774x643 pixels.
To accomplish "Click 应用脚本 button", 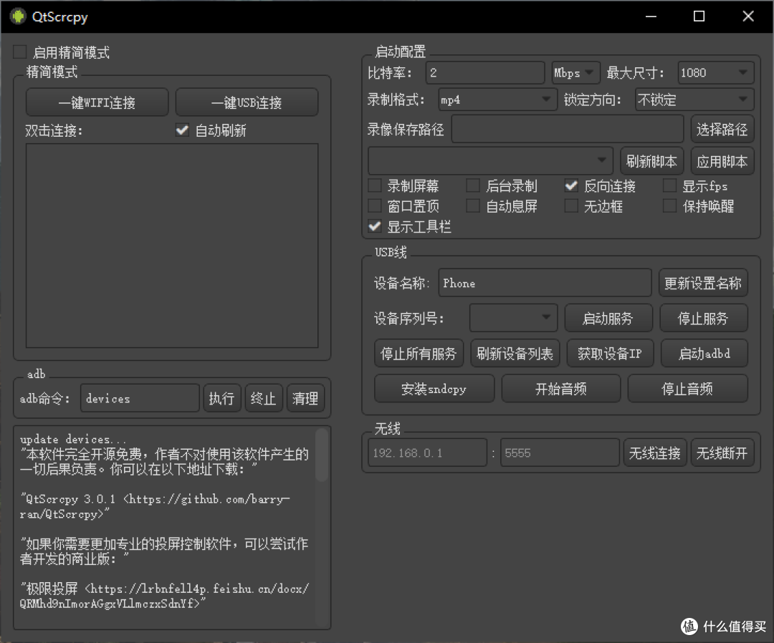I will (x=722, y=160).
